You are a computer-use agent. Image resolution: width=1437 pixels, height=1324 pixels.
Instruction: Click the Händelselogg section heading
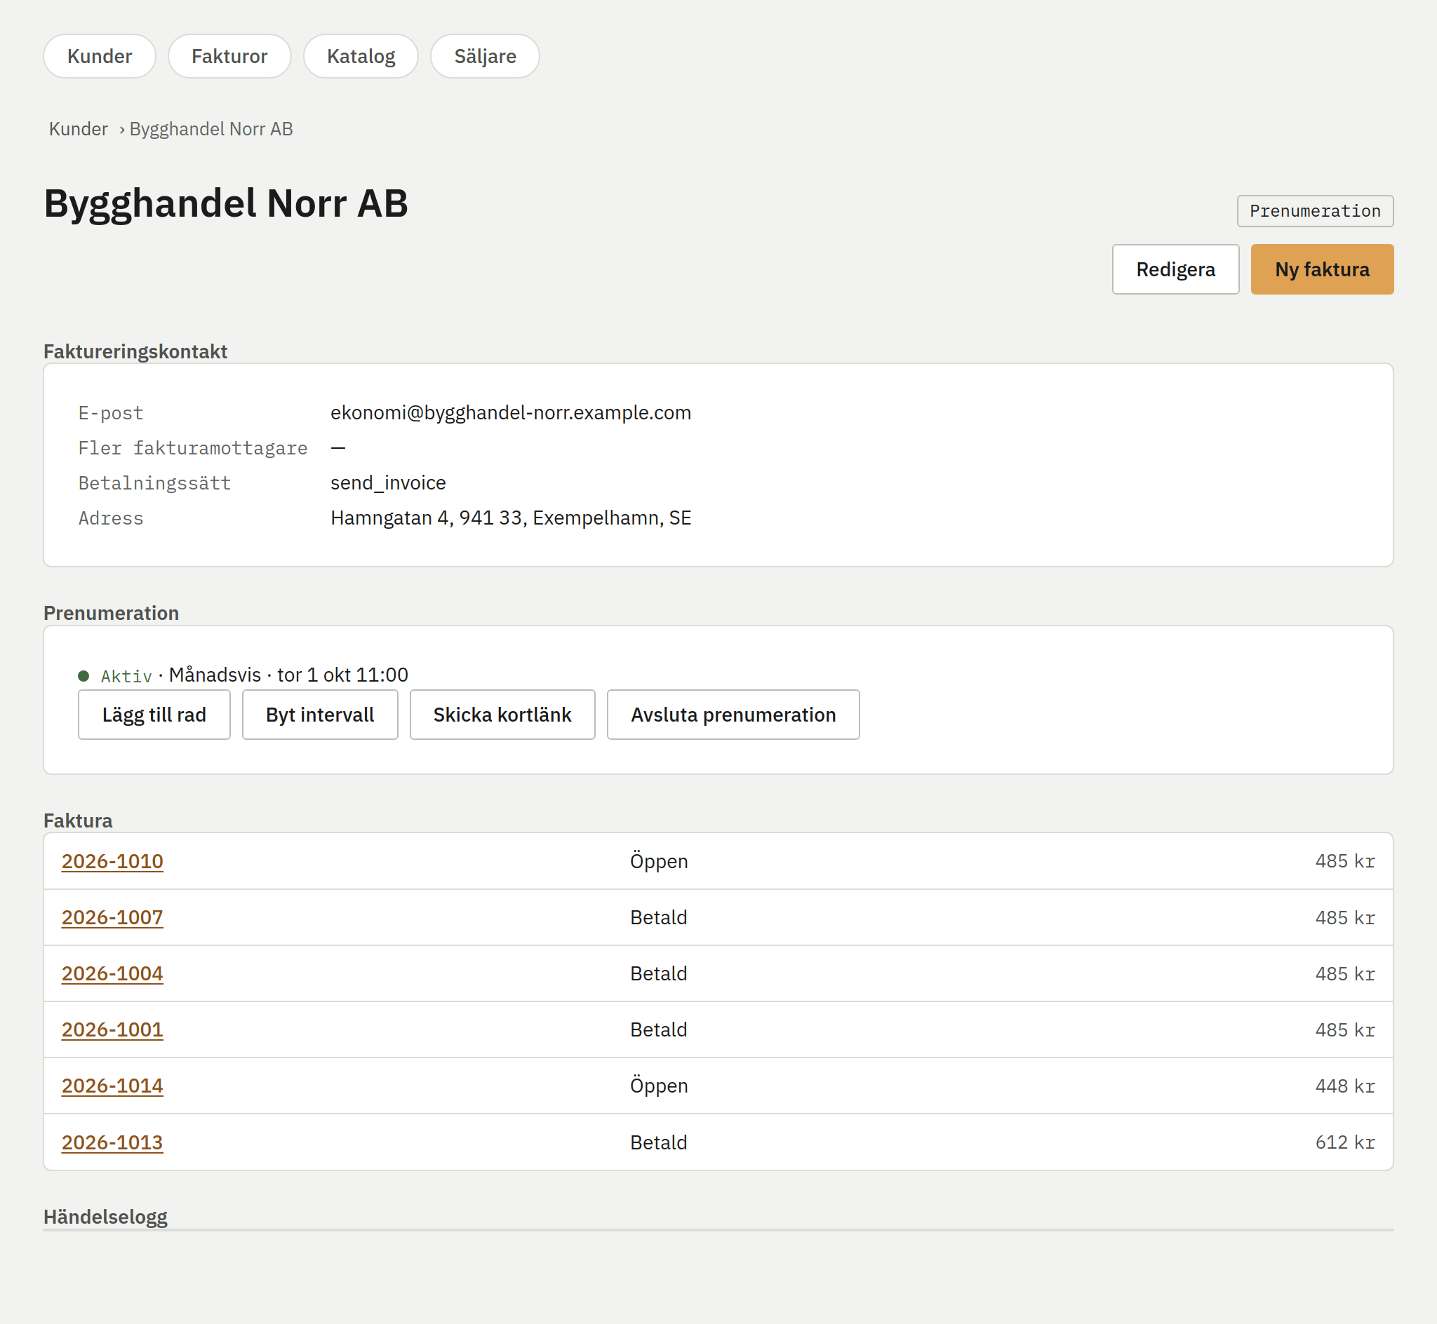[x=105, y=1217]
